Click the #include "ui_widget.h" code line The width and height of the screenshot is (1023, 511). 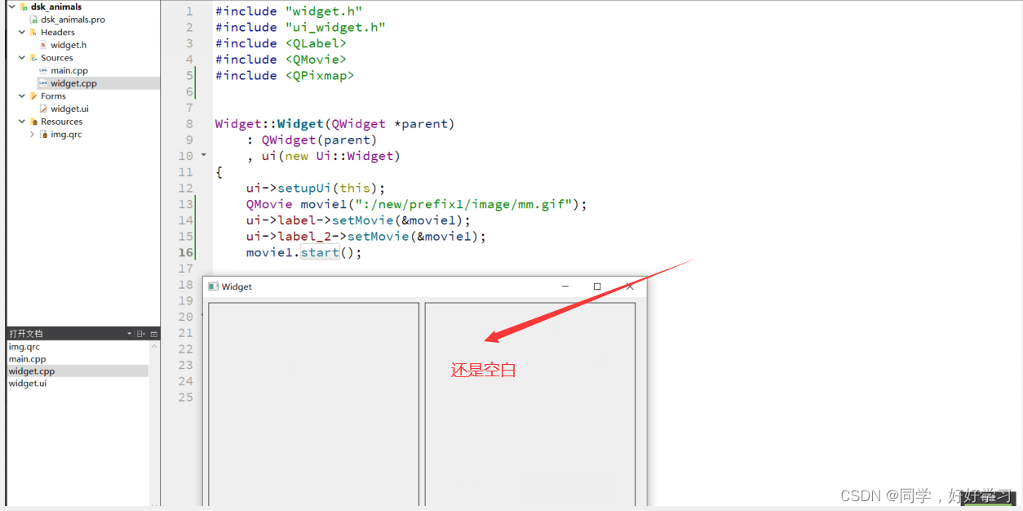point(300,27)
